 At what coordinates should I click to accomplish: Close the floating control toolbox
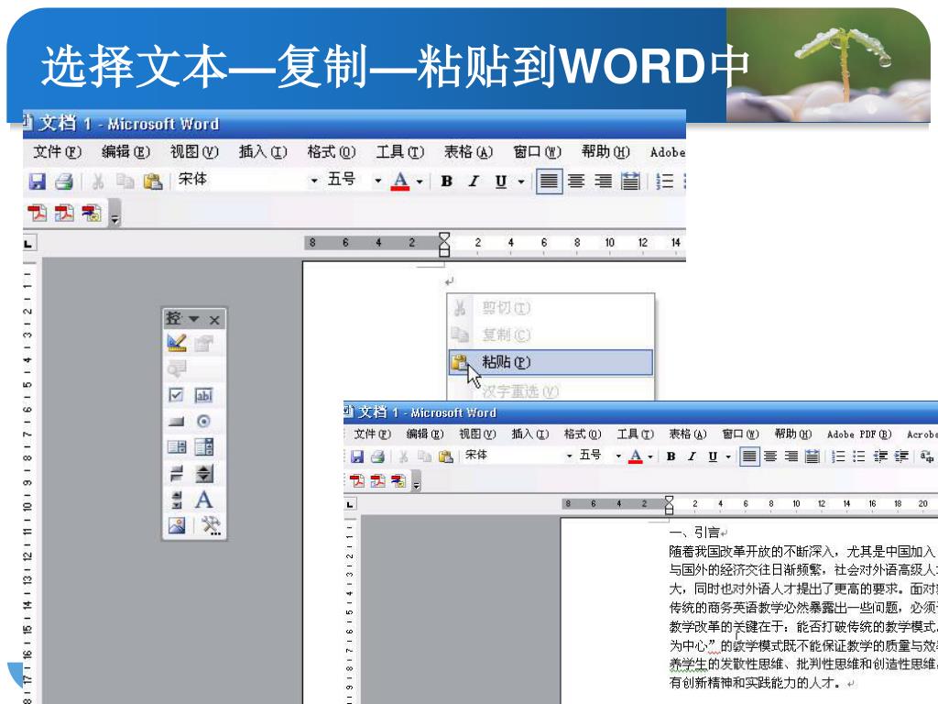(x=214, y=320)
